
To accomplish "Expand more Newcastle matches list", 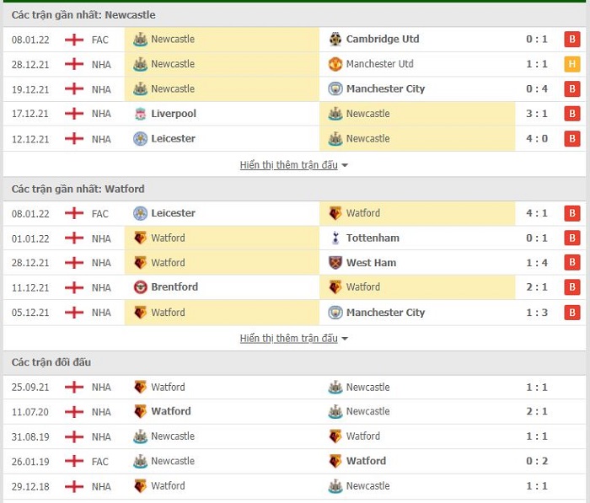I will pyautogui.click(x=289, y=165).
